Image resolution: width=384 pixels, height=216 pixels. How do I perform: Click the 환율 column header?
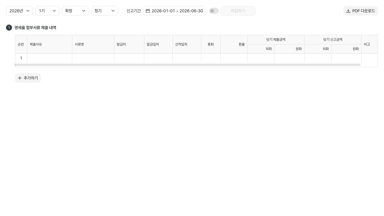click(x=234, y=44)
